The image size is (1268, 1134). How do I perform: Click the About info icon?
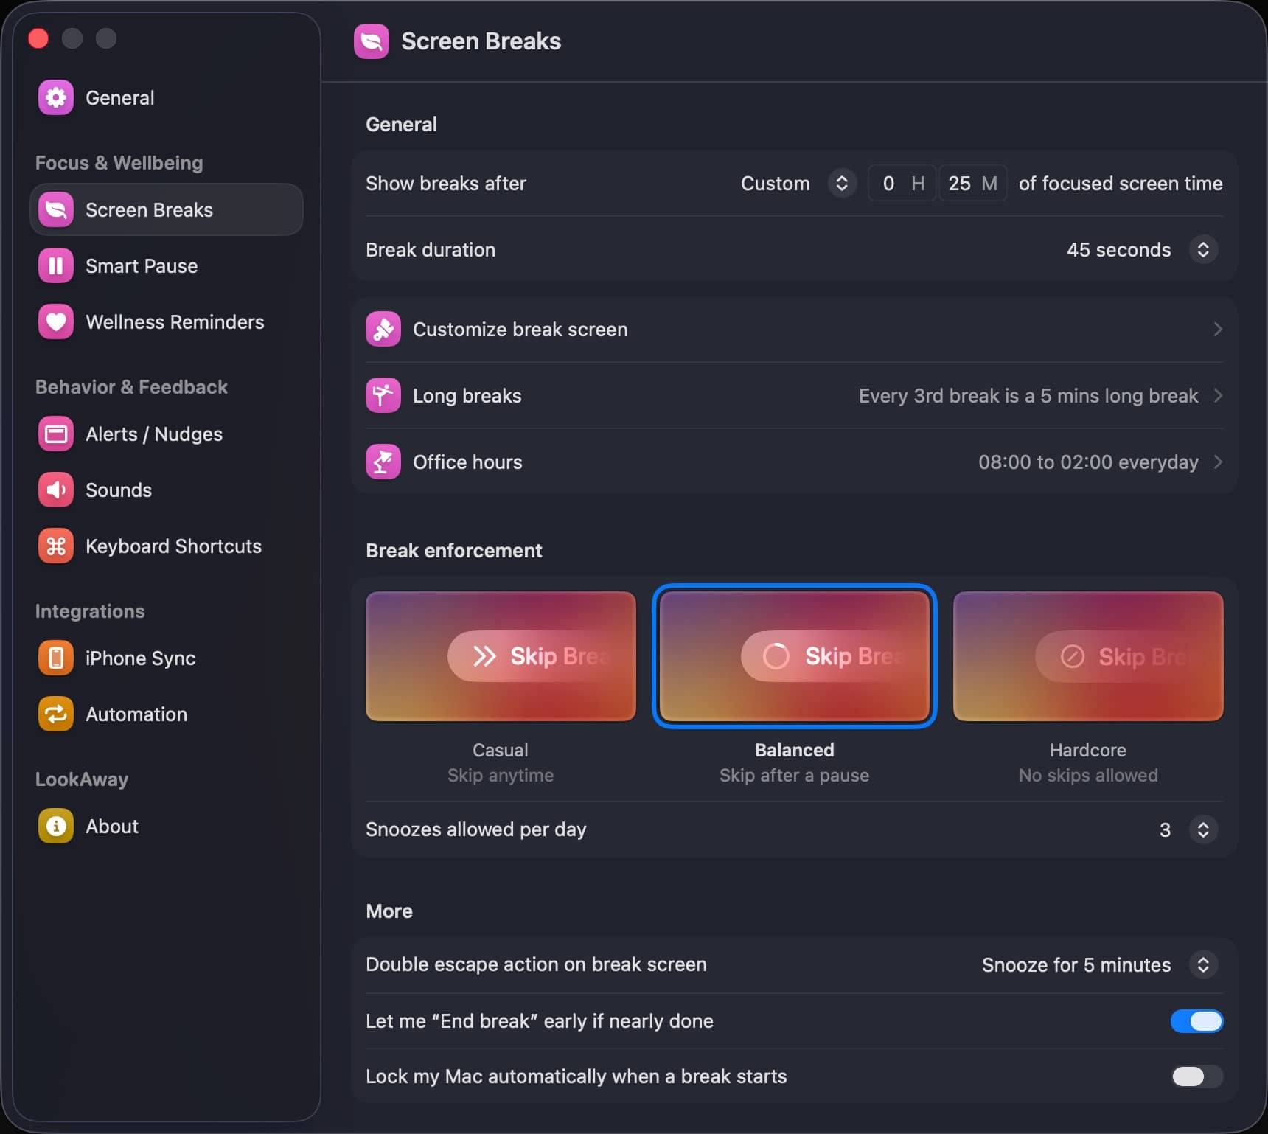56,826
